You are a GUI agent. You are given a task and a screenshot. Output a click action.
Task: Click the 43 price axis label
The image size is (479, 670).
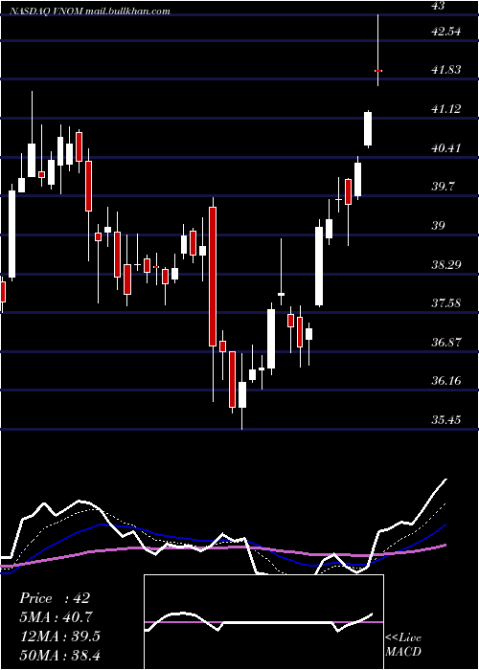(x=439, y=6)
